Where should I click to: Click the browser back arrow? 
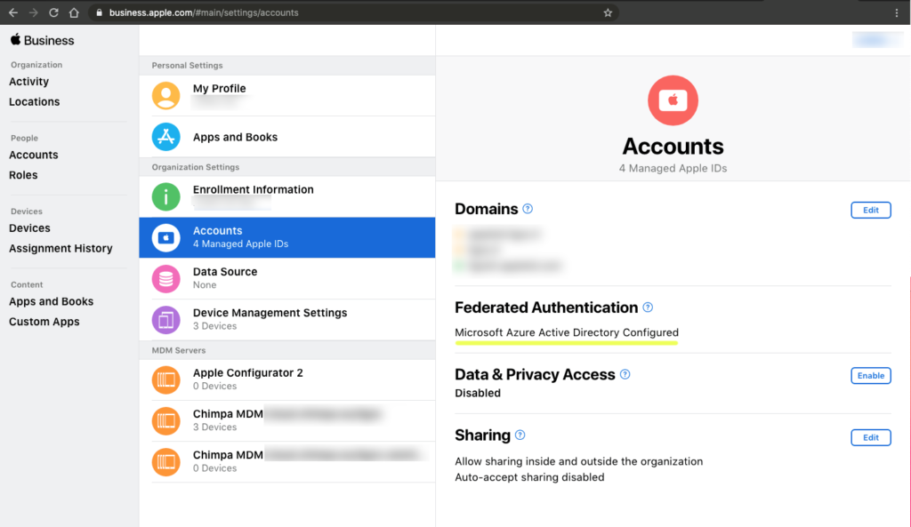12,12
